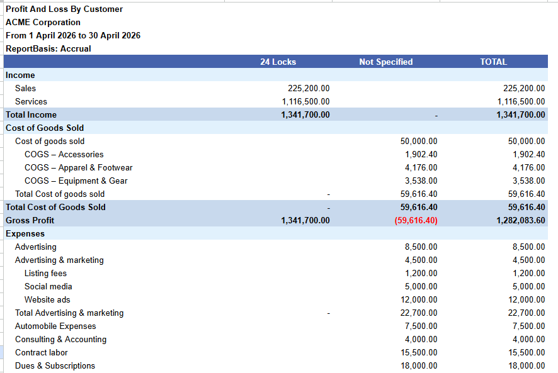Click Total Income 1,341,700.00 in TOTAL column
The height and width of the screenshot is (373, 558).
pos(521,114)
